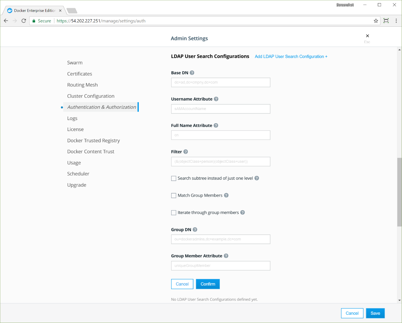Show help for Group DN field
This screenshot has height=323, width=402.
195,230
